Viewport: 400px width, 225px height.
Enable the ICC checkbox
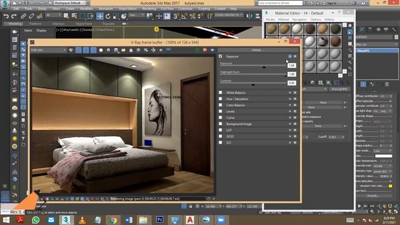pos(221,142)
